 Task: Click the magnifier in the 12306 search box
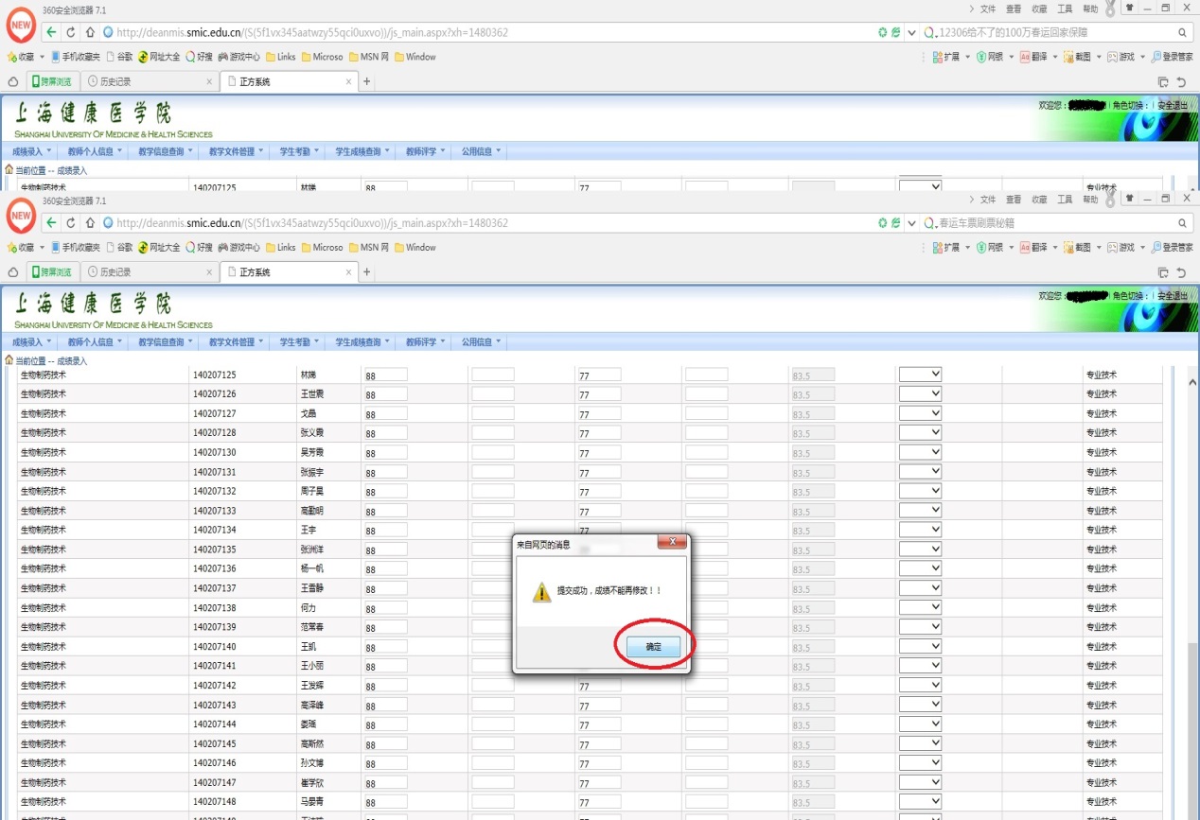coord(1183,33)
